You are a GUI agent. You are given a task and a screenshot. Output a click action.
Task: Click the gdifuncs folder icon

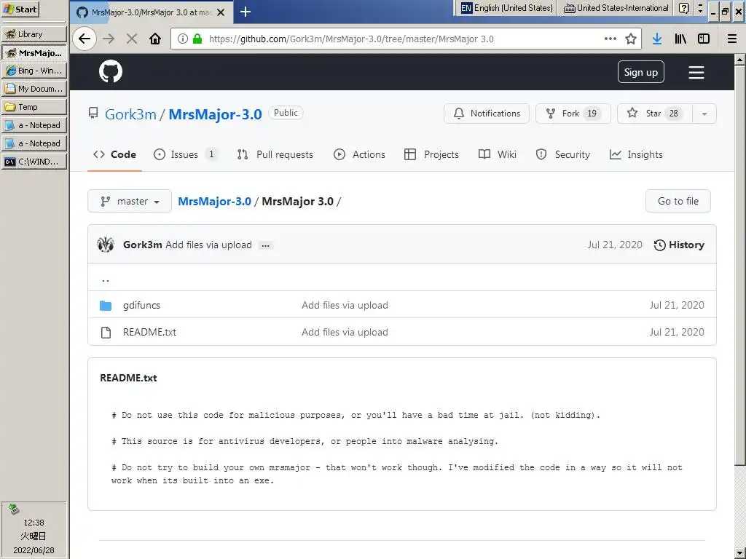pos(106,305)
